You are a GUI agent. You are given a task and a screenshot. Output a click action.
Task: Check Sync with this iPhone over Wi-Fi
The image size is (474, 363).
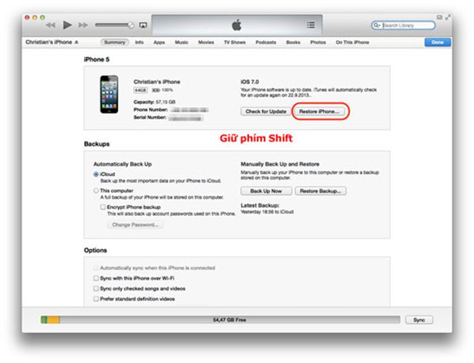(x=96, y=278)
